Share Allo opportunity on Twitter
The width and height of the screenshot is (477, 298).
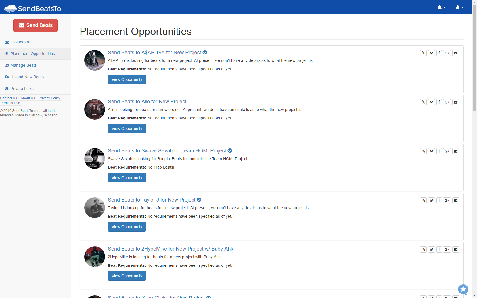pos(432,102)
